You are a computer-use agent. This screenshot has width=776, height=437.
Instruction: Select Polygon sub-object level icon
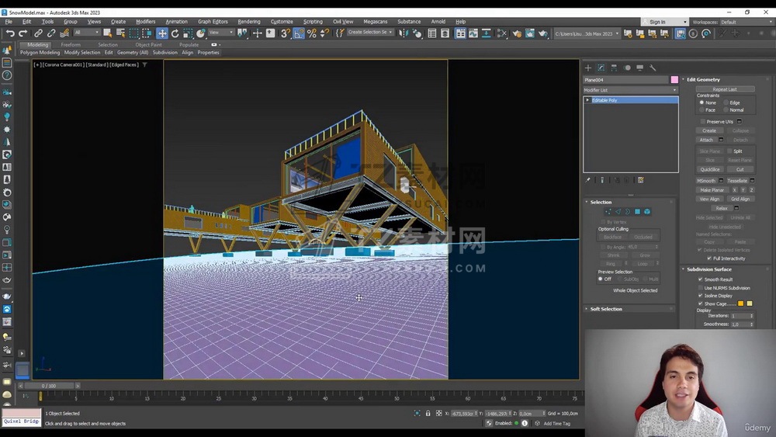(637, 211)
